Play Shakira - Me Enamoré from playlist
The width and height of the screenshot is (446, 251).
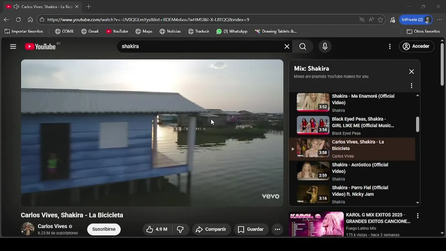[x=355, y=103]
